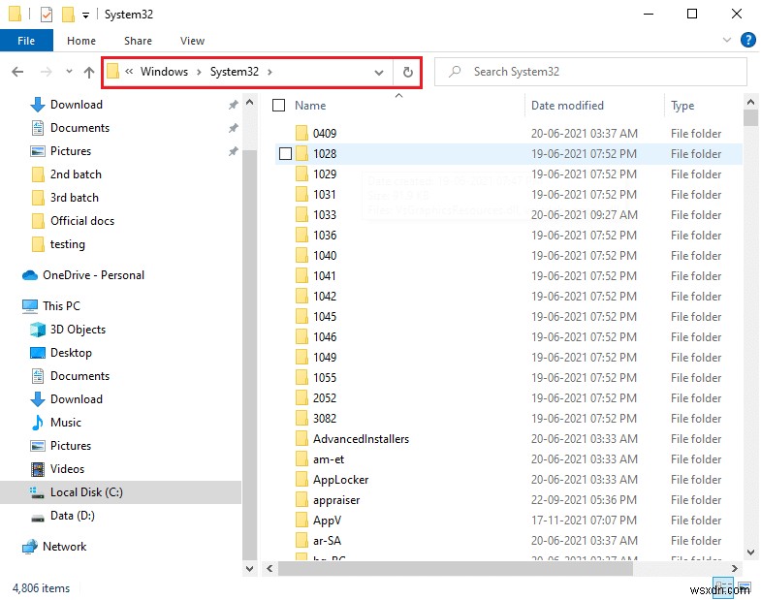Open Download in the Quick access list
The image size is (761, 600).
(77, 105)
